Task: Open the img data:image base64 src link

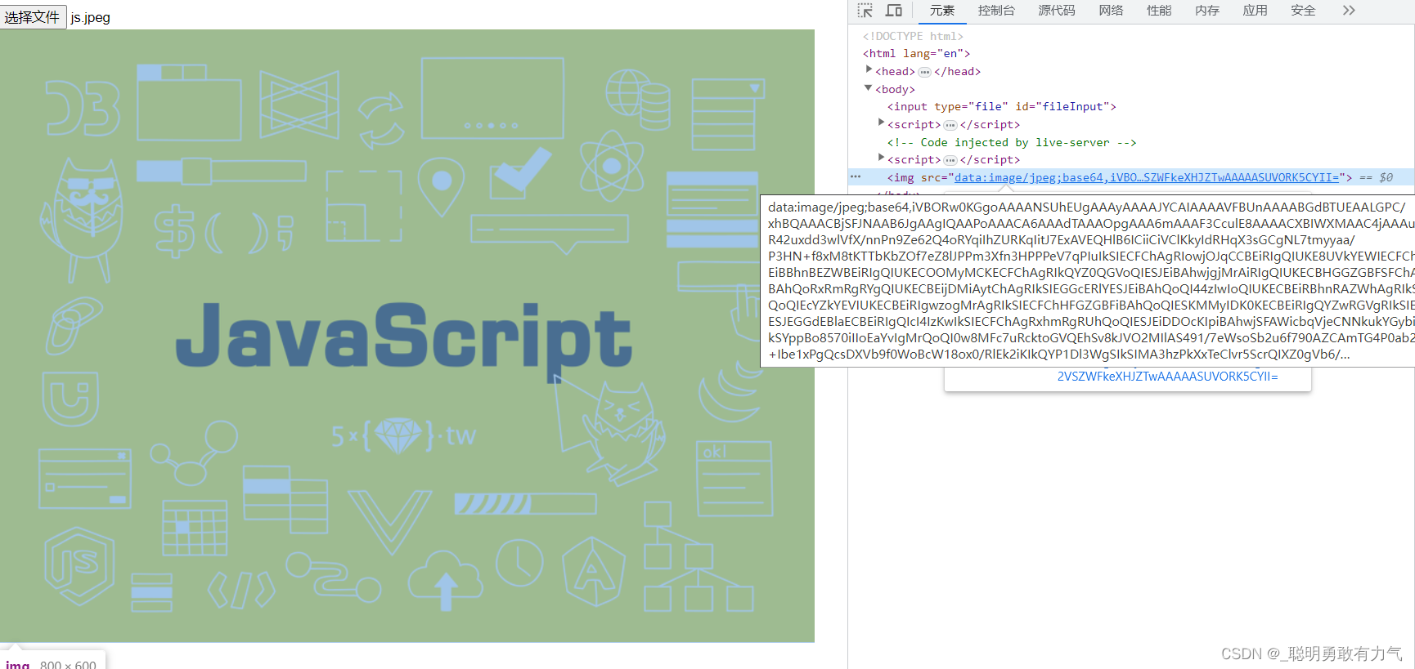Action: pos(1147,177)
